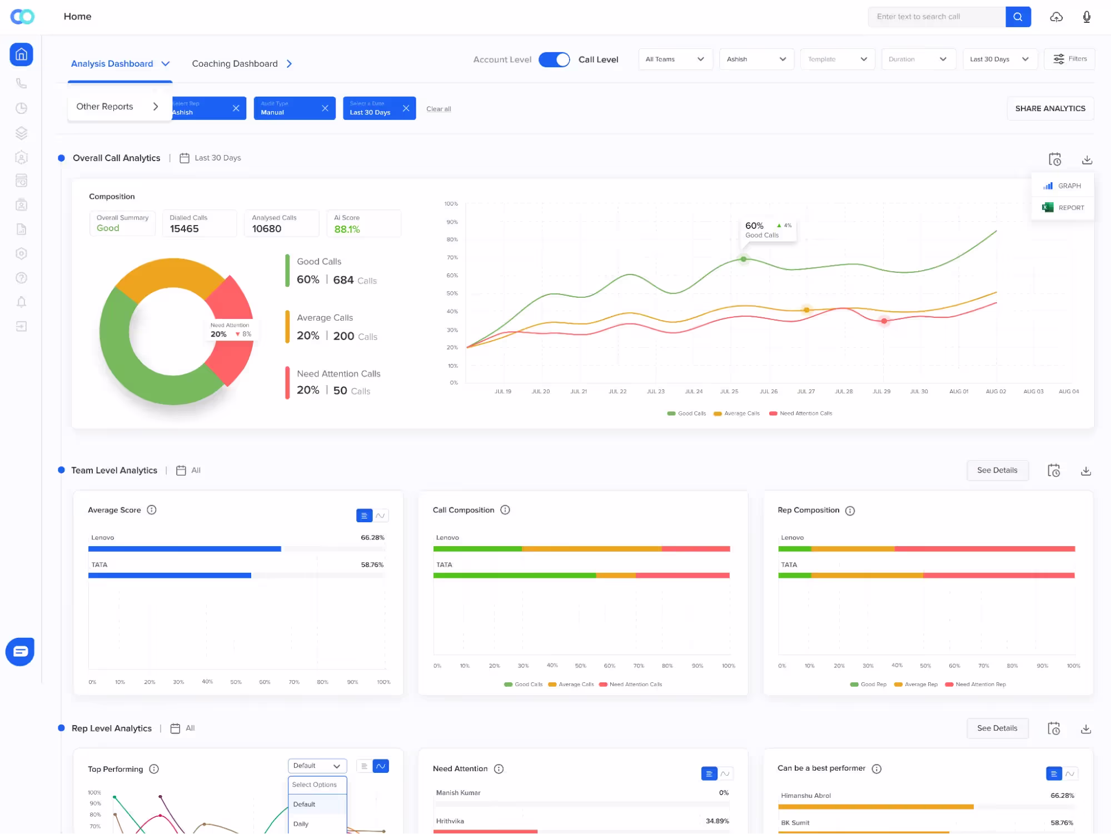Image resolution: width=1111 pixels, height=834 pixels.
Task: Click the Lenovo average score bar
Action: (x=185, y=549)
